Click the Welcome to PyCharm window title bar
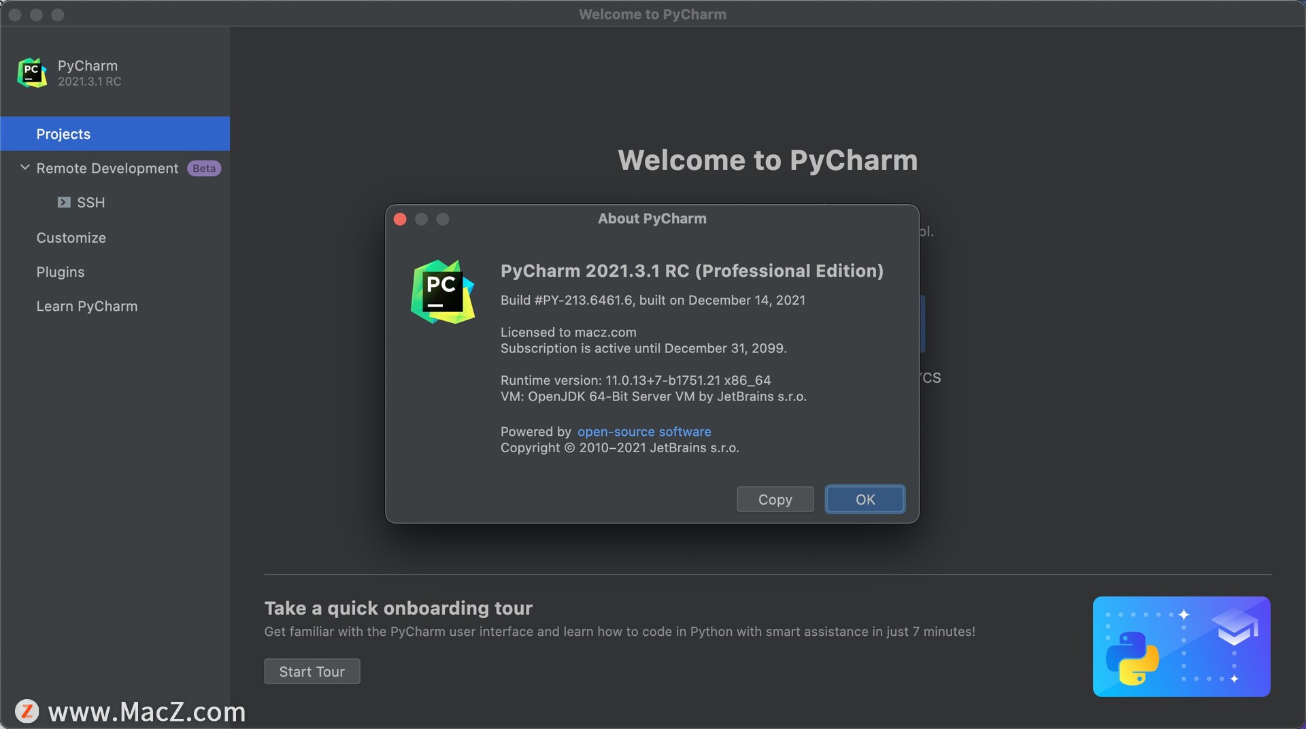This screenshot has height=729, width=1306. [652, 14]
